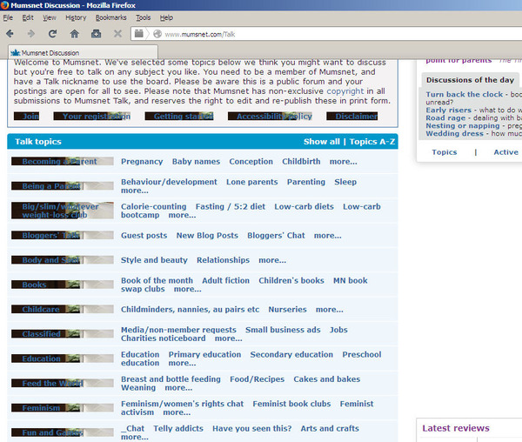Open Turn back the clock discussion
522x442 pixels.
coord(465,95)
